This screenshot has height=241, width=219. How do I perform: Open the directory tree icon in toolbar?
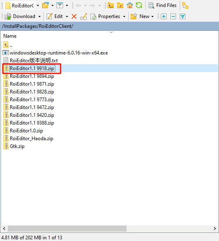(185, 6)
